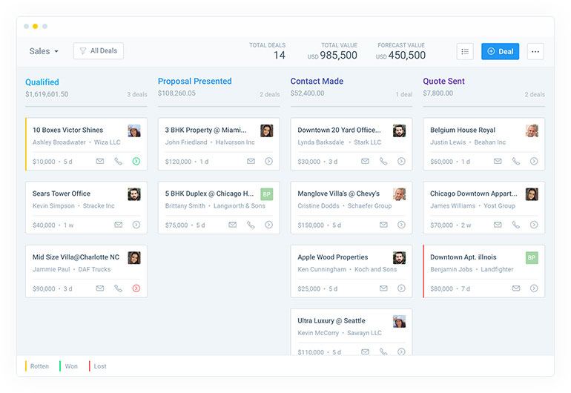Click contact name Jammie Paul
The image size is (571, 393).
click(x=51, y=269)
